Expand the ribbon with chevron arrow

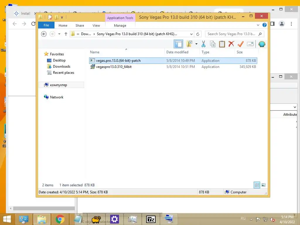click(258, 25)
